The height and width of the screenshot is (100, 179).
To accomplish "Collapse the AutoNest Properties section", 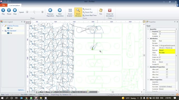I will pyautogui.click(x=148, y=67).
